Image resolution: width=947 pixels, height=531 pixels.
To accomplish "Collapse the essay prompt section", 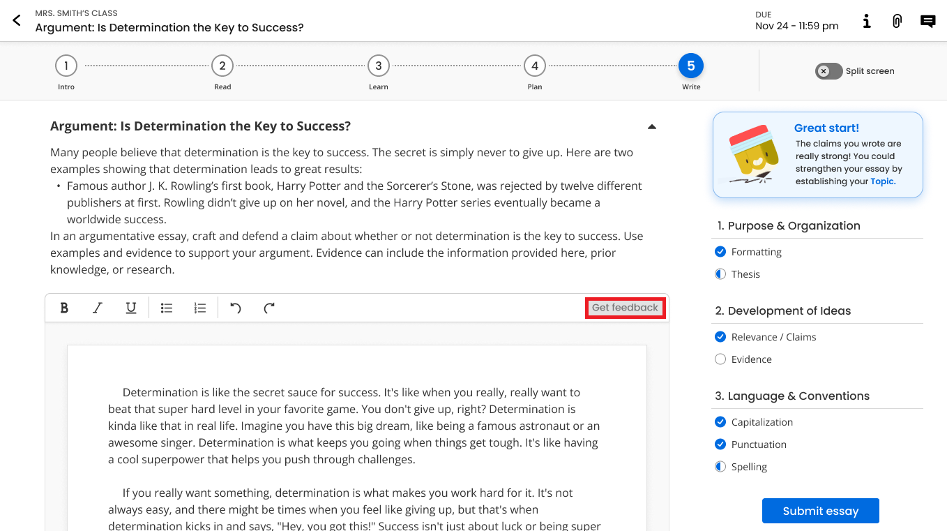I will 651,126.
